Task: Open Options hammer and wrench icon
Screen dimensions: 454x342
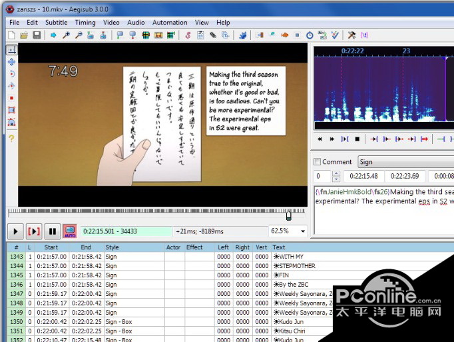Action: (351, 35)
